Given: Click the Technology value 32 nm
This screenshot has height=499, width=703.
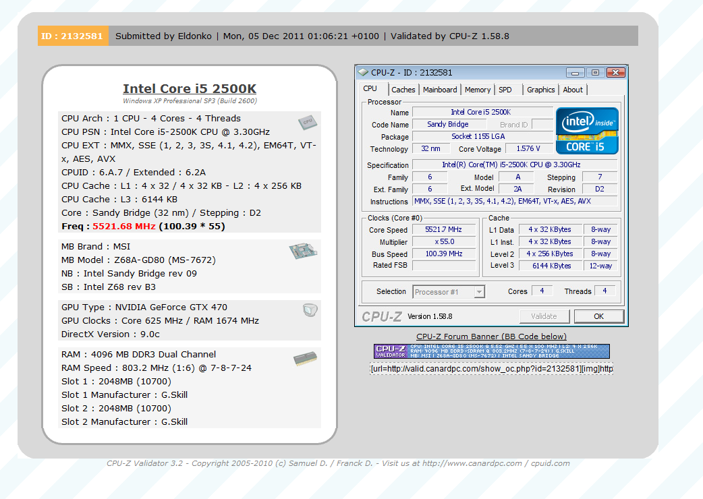Looking at the screenshot, I should (x=430, y=149).
